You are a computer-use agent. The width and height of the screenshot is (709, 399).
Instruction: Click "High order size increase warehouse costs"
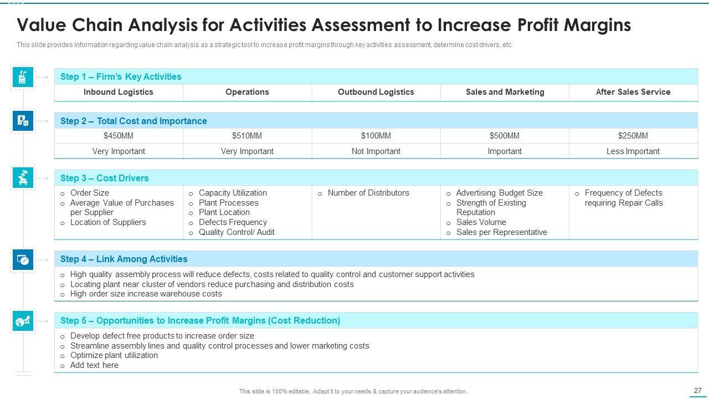(x=146, y=294)
